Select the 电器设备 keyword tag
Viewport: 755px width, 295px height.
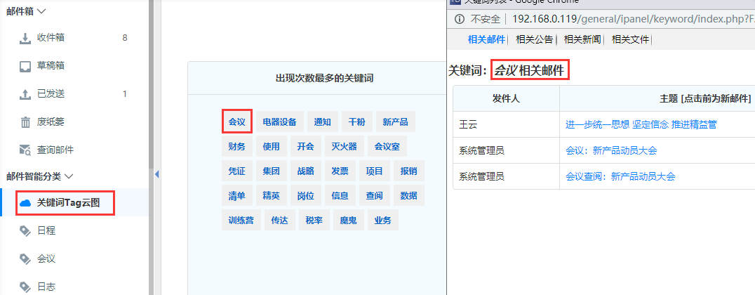coord(279,122)
